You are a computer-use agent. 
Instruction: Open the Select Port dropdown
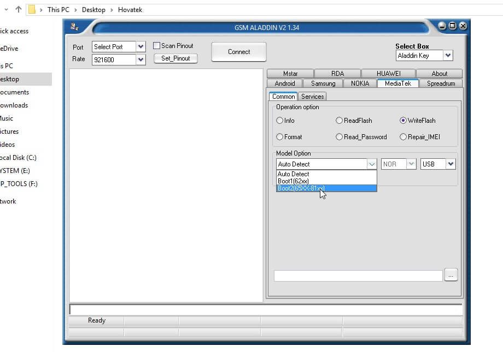(x=141, y=47)
